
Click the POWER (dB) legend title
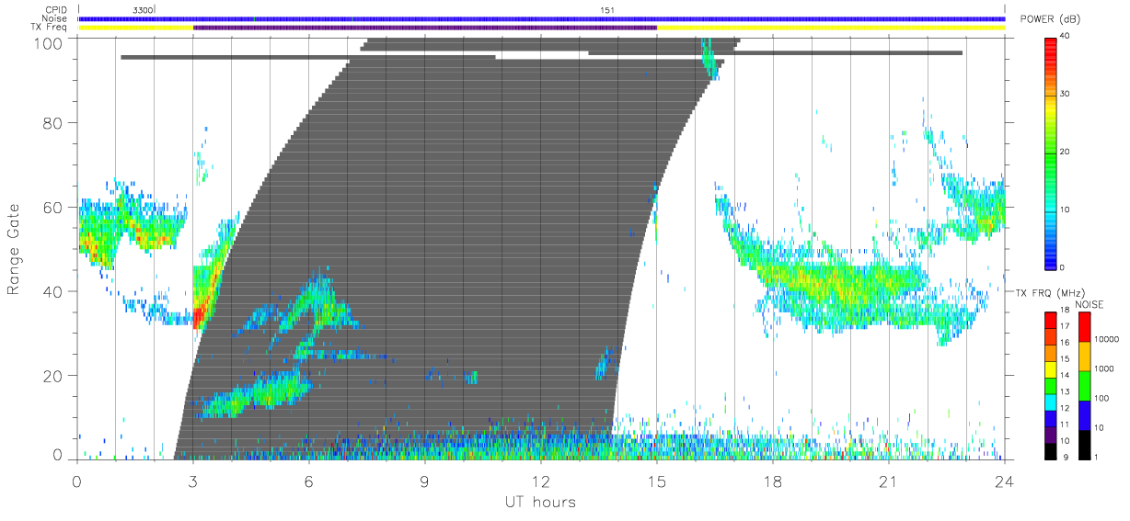pos(1050,19)
